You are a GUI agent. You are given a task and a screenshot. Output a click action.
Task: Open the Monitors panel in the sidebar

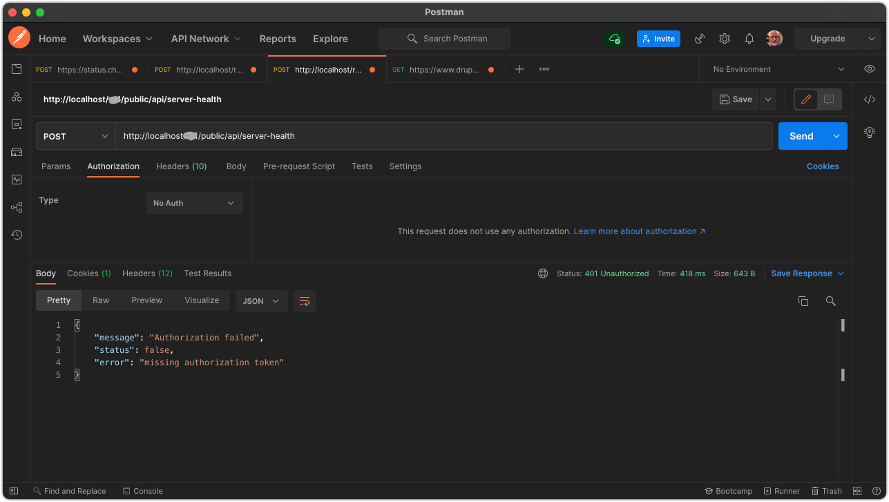[x=17, y=180]
